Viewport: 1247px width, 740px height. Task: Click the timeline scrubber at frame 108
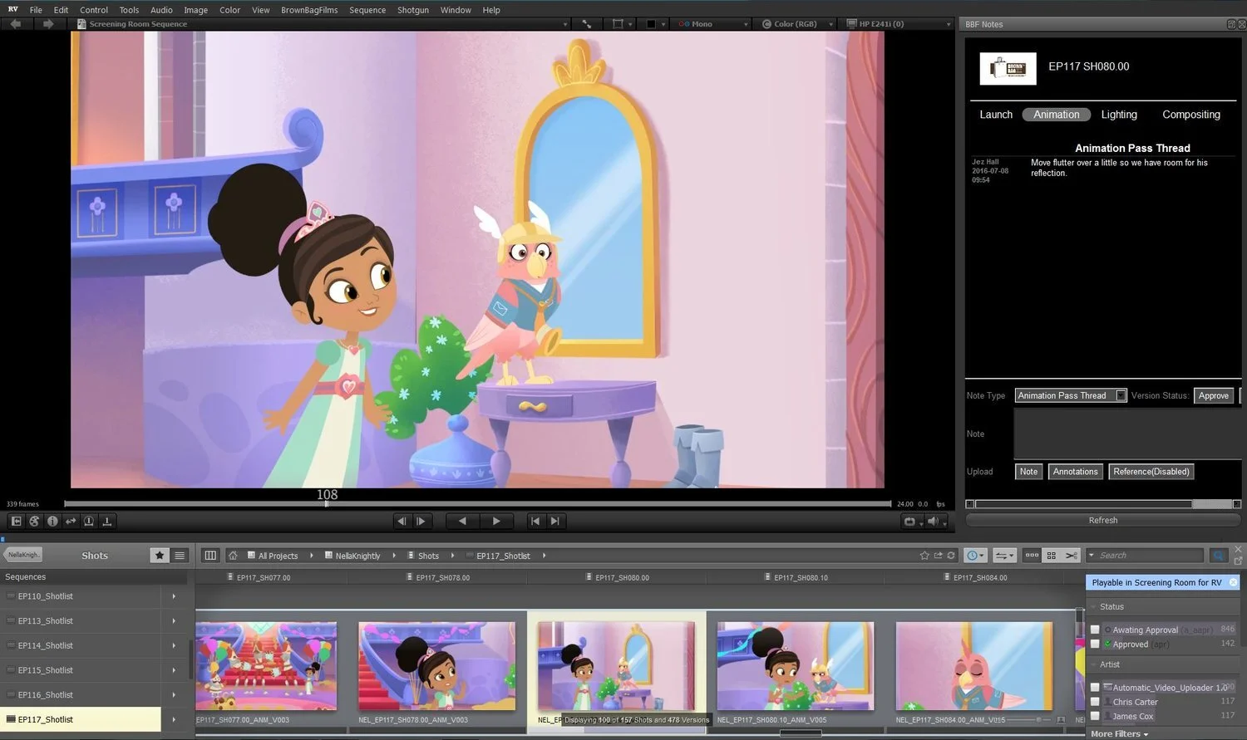tap(327, 503)
